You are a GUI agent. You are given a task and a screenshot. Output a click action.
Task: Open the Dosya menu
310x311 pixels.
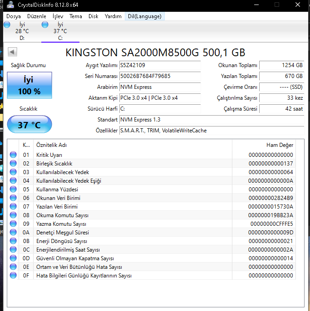tap(14, 16)
